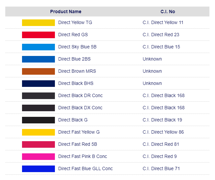Click Unknown in the Direct Brown MRS row
Screen dimensions: 215x180
pyautogui.click(x=152, y=71)
